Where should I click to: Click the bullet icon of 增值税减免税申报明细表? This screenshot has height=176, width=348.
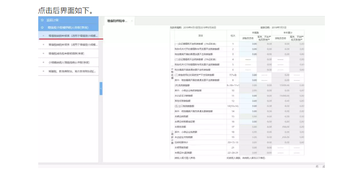pyautogui.click(x=43, y=54)
